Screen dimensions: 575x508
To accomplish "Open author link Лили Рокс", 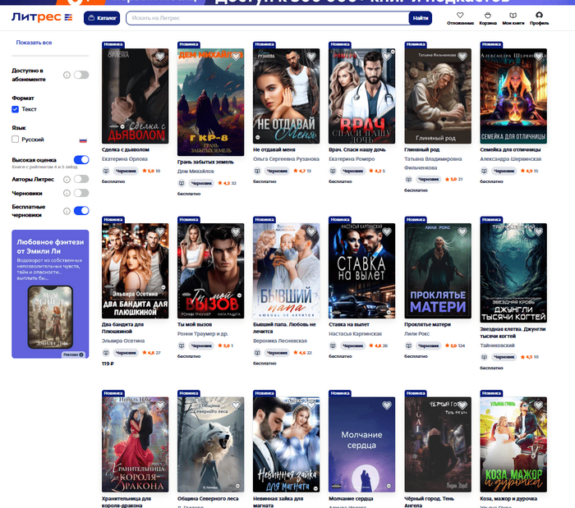I will click(x=416, y=334).
